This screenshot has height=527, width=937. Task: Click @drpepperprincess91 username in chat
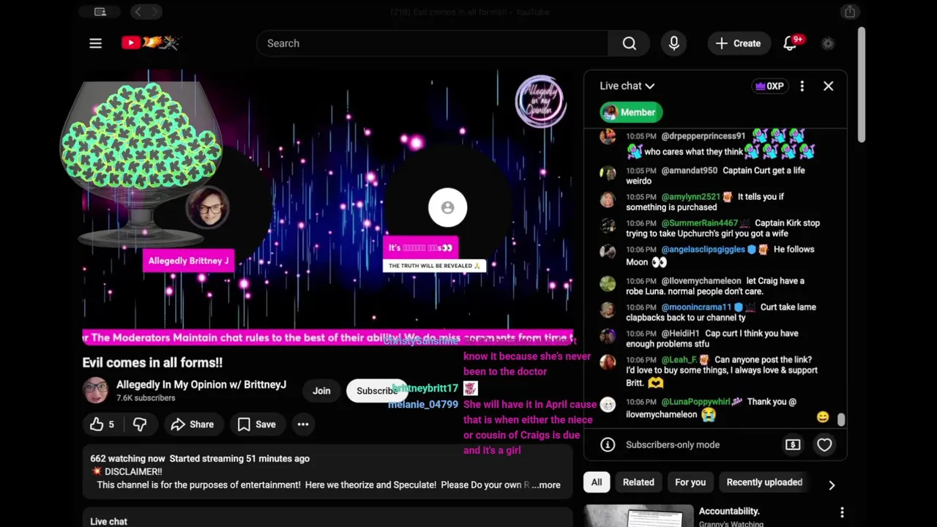tap(703, 136)
